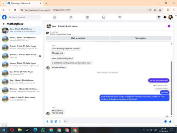Viewport: 177px width, 133px height.
Task: Open conversation information purple icon
Action: pyautogui.click(x=169, y=26)
